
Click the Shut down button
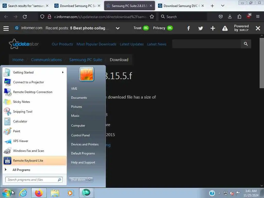(78, 180)
